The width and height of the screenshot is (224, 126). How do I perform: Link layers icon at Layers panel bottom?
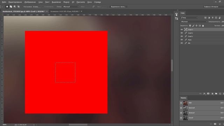click(x=200, y=93)
